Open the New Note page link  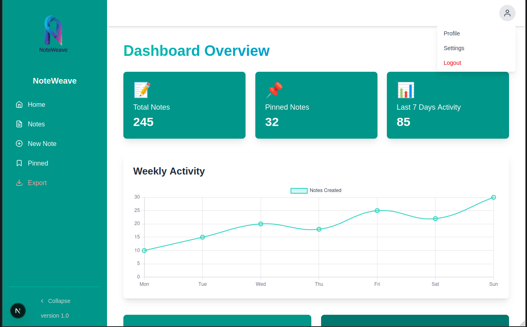(42, 144)
